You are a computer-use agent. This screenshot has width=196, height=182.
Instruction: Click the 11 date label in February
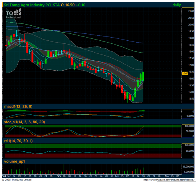point(133,176)
